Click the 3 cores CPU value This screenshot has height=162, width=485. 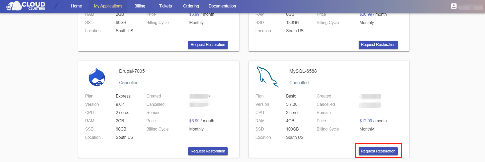click(x=293, y=112)
